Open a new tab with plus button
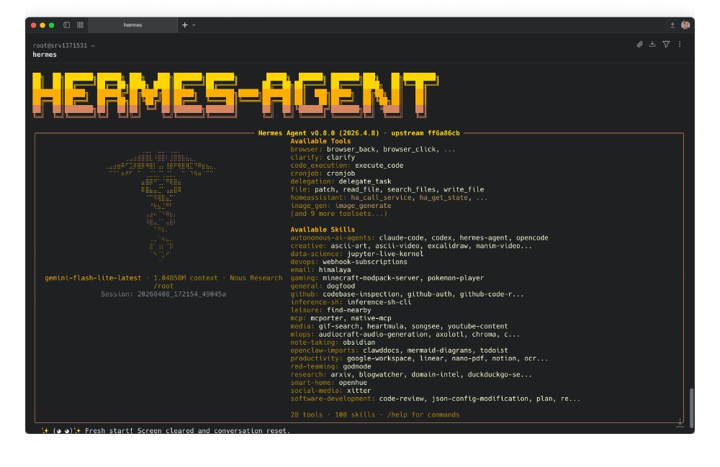The width and height of the screenshot is (720, 467). [184, 24]
